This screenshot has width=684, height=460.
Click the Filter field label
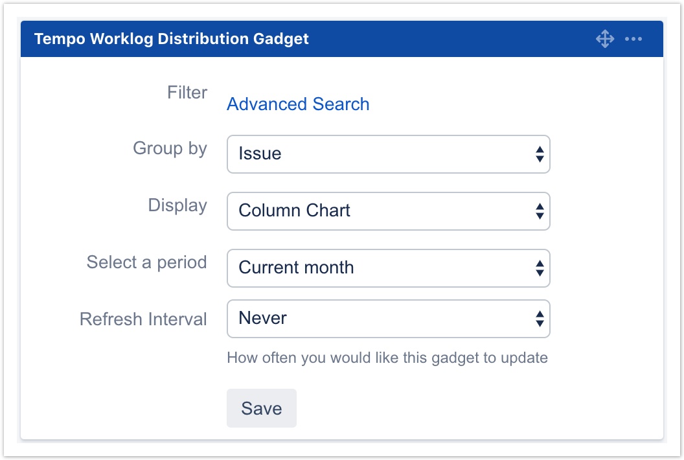(x=187, y=93)
